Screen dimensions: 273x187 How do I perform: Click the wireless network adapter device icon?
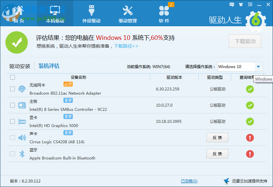tap(22, 89)
